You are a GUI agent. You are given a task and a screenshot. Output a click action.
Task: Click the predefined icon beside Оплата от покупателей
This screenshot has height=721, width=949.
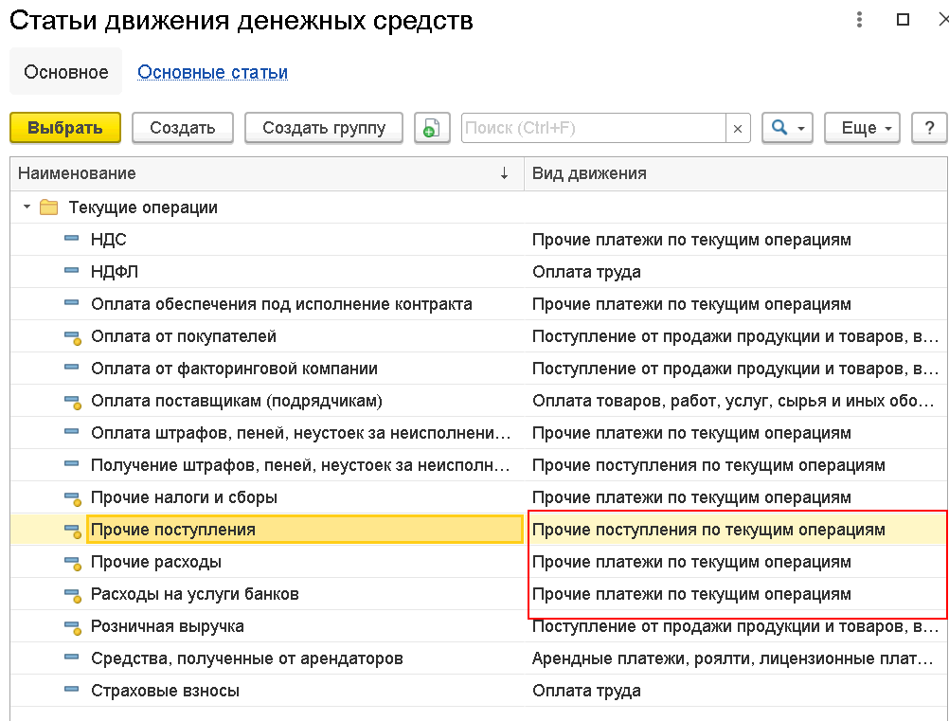point(73,337)
